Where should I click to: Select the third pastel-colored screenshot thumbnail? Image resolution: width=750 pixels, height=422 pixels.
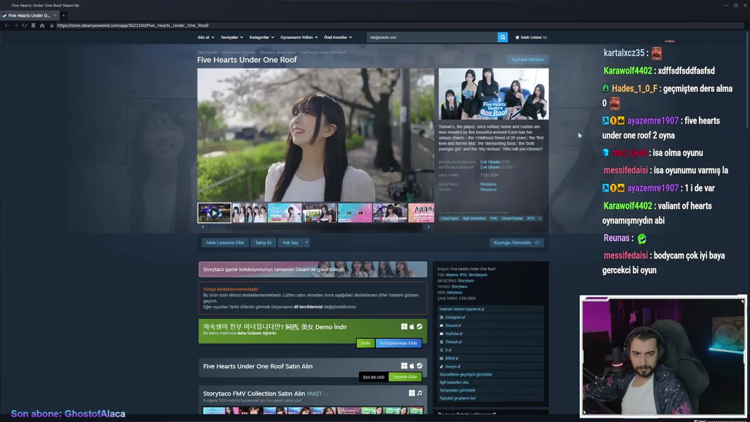point(284,213)
